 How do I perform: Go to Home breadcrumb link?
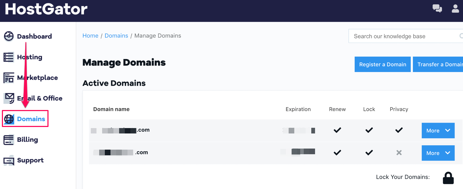click(x=90, y=36)
